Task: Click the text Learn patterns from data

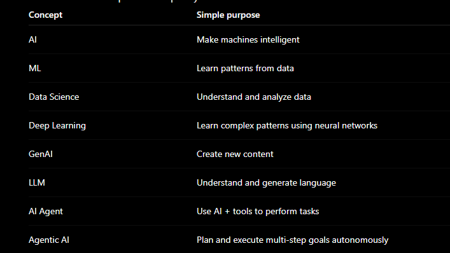Action: click(x=245, y=68)
